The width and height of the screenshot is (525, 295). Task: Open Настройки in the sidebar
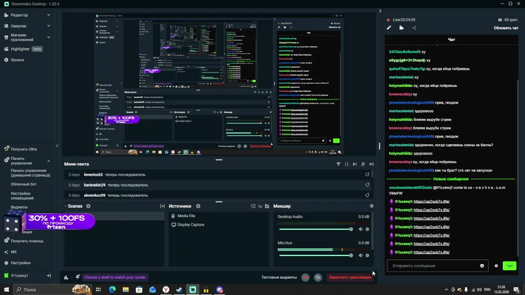[x=21, y=263]
